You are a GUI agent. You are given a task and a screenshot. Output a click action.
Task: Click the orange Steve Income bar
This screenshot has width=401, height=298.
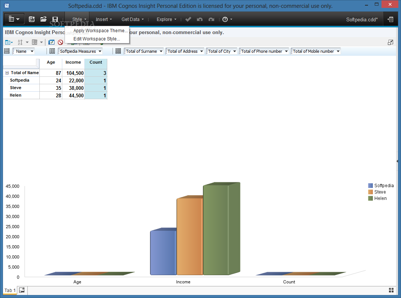pos(189,237)
